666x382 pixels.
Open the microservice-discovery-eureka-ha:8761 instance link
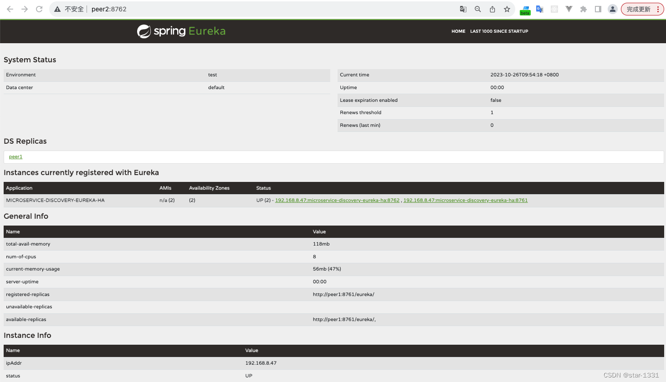466,201
